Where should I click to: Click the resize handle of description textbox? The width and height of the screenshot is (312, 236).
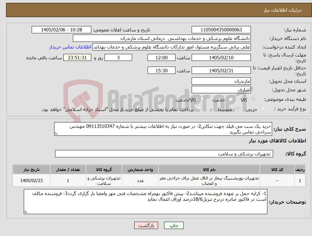(x=56, y=134)
